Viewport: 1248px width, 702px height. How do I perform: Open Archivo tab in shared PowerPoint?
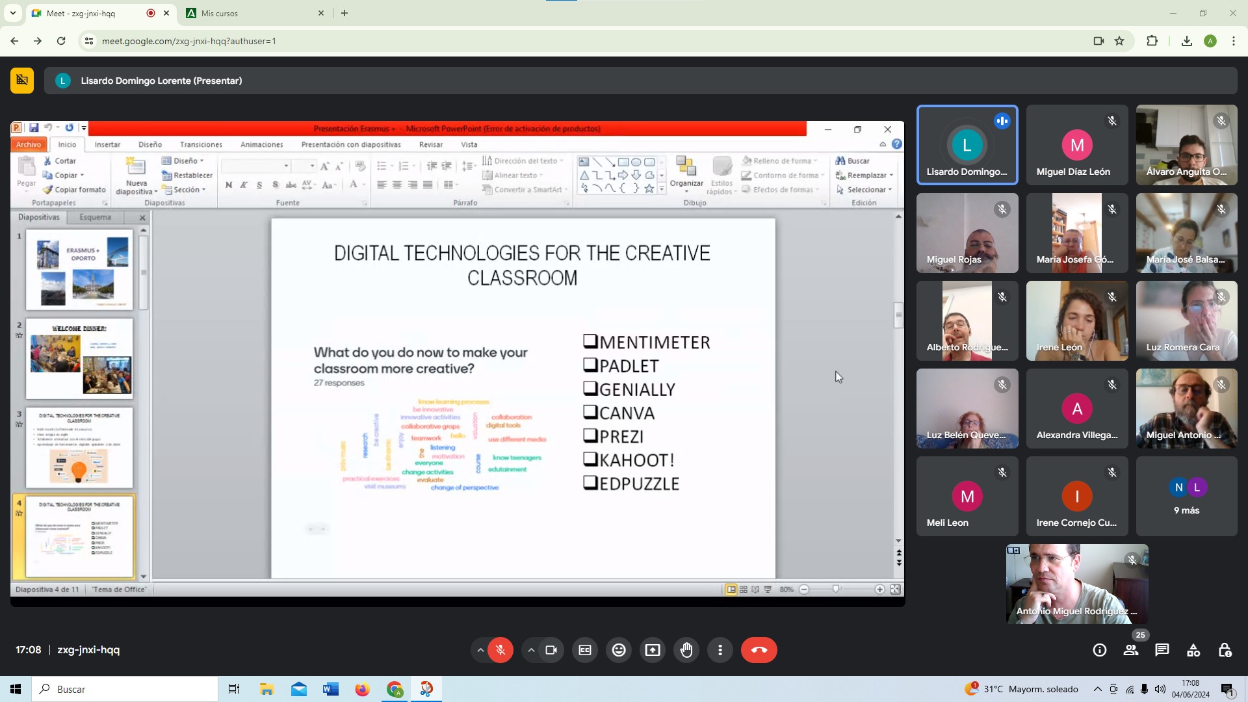tap(29, 144)
